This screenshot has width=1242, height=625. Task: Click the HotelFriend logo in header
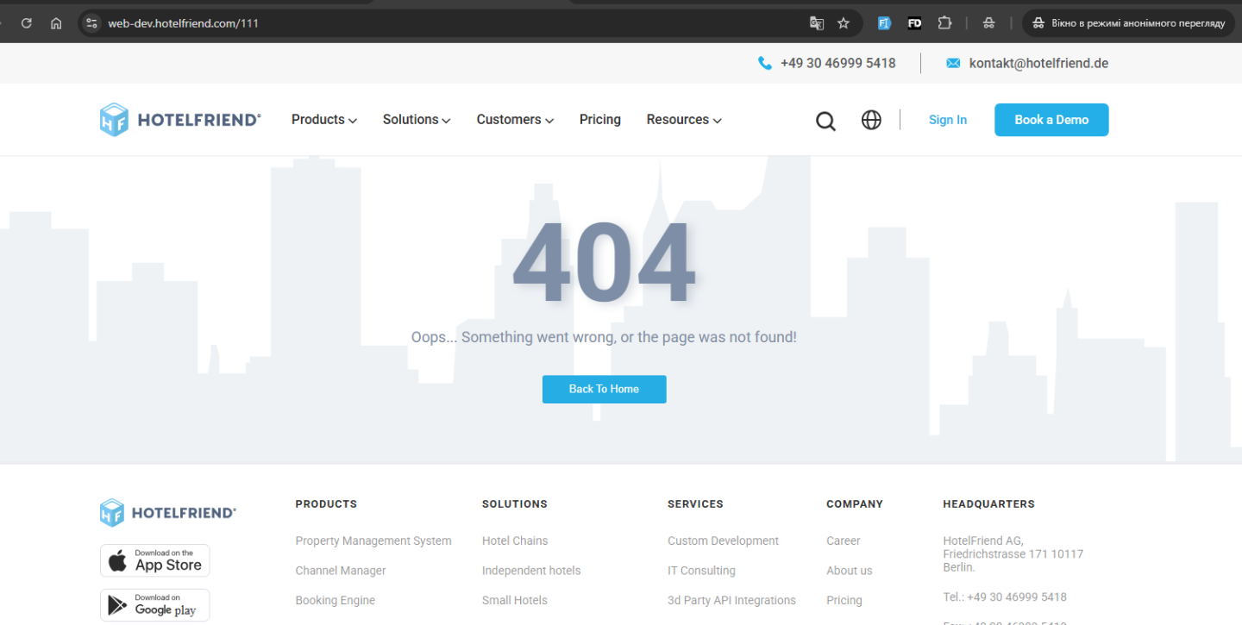180,120
